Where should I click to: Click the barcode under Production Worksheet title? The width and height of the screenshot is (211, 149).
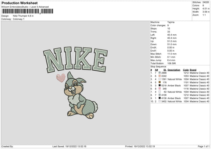pos(27,11)
